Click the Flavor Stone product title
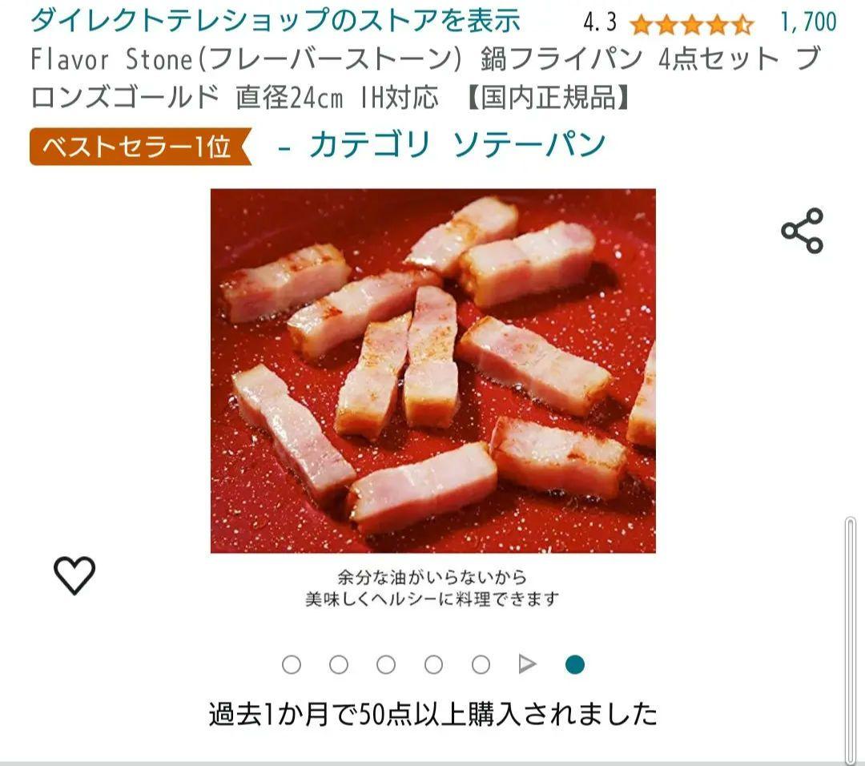 pyautogui.click(x=426, y=78)
